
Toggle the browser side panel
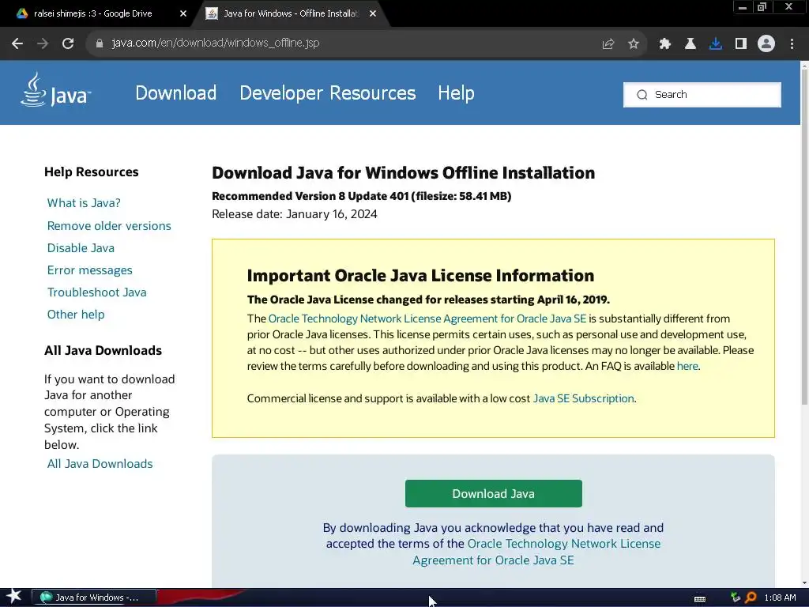(x=741, y=44)
